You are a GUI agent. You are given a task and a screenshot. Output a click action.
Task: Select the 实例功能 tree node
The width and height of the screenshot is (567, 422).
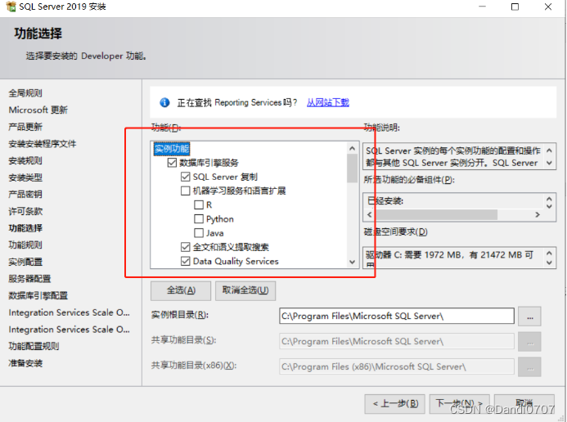(x=172, y=149)
